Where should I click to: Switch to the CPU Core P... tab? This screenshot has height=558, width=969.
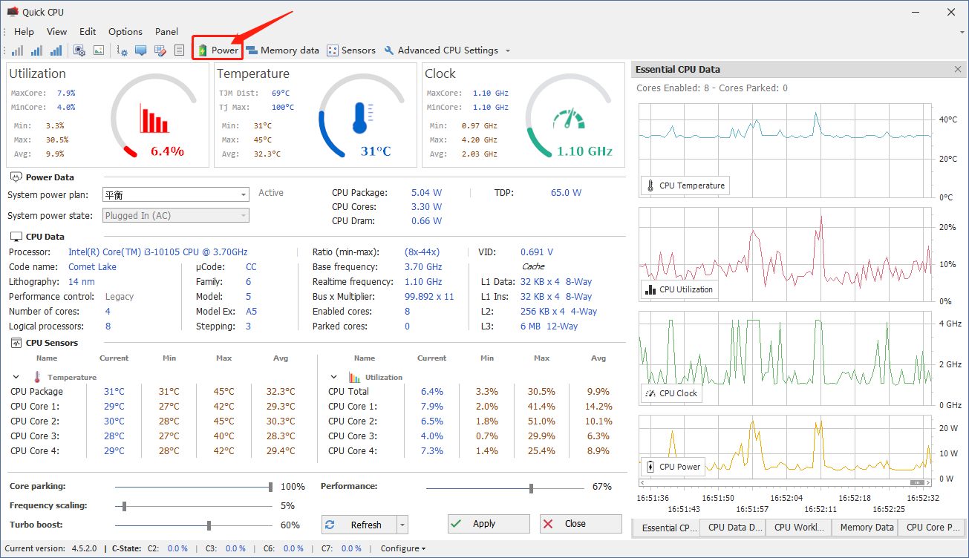point(931,528)
